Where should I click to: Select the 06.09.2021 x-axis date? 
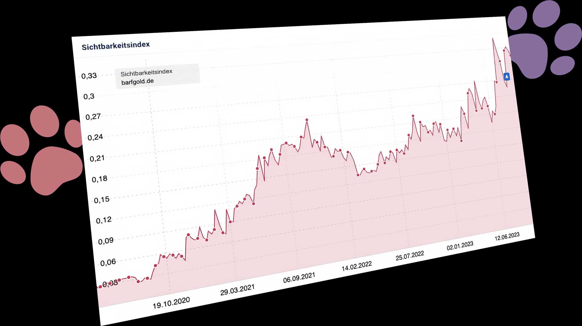click(x=299, y=278)
